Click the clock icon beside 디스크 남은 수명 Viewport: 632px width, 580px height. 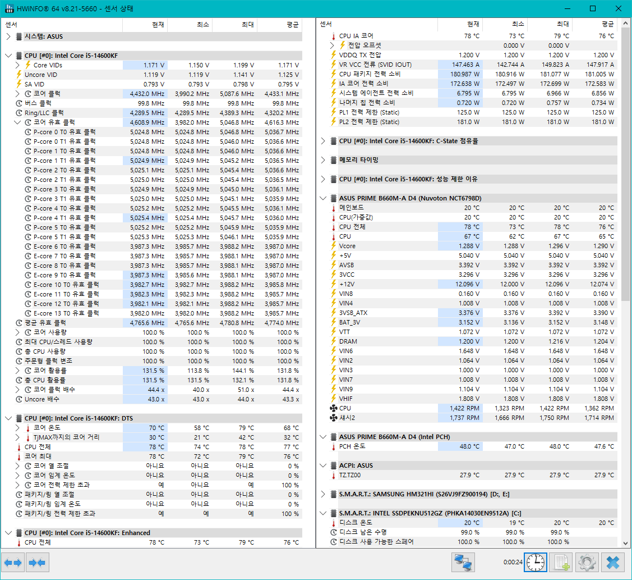pyautogui.click(x=333, y=532)
